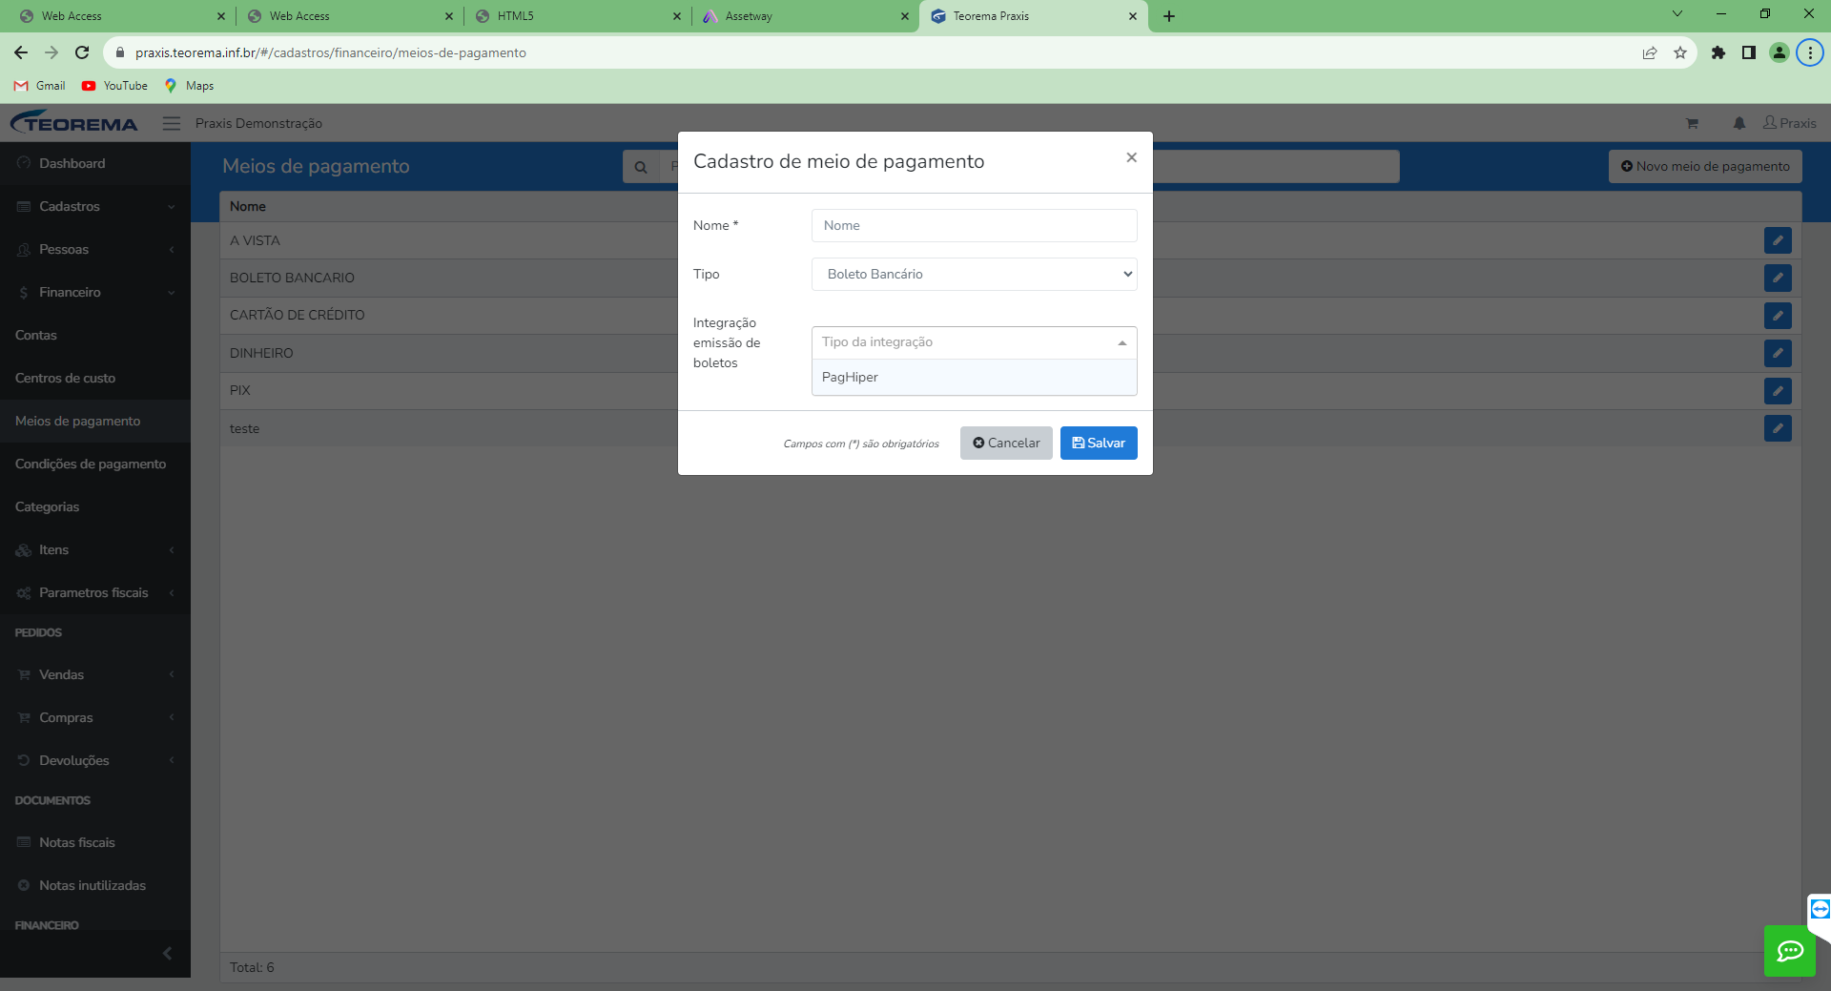Select Meios de pagamento in the sidebar
The image size is (1831, 991).
tap(95, 421)
